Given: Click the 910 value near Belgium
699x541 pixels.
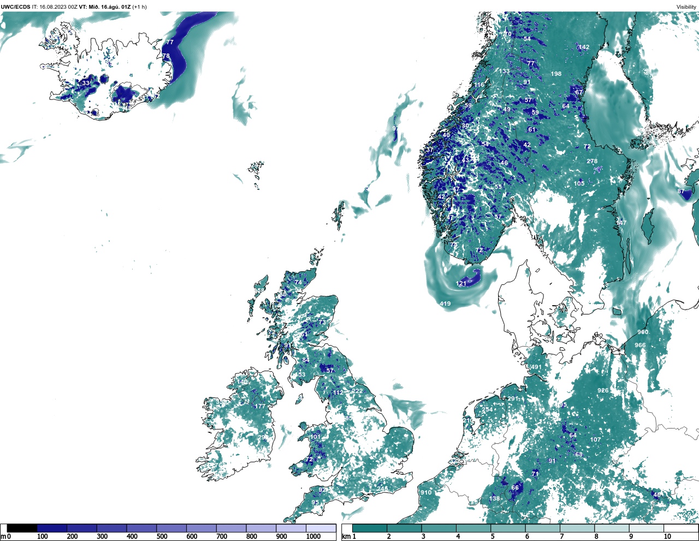Looking at the screenshot, I should [426, 492].
